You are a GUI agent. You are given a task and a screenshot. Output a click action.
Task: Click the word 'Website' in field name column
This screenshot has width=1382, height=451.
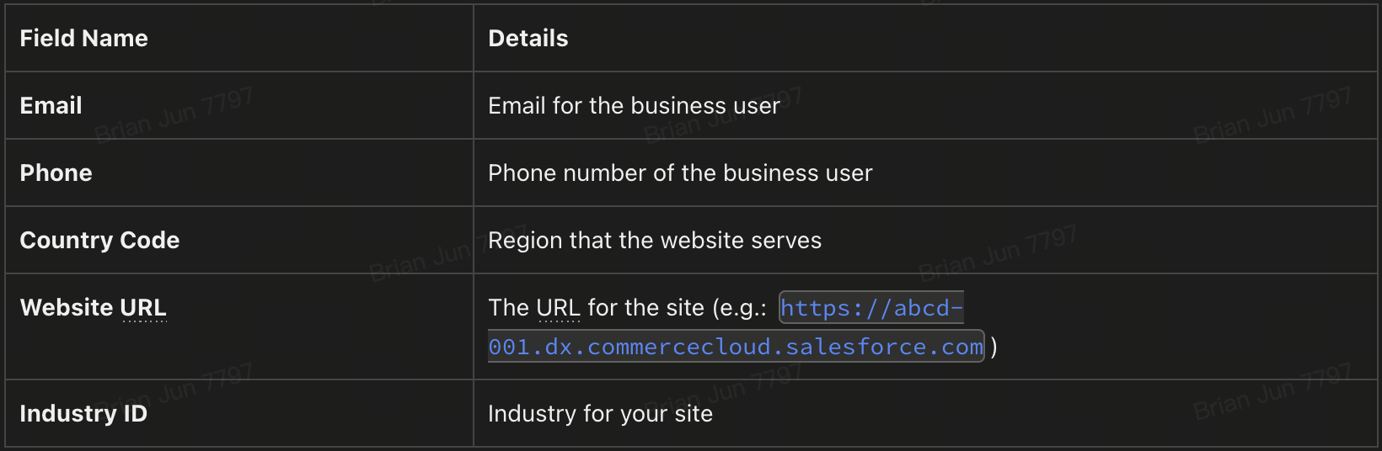[x=67, y=308]
